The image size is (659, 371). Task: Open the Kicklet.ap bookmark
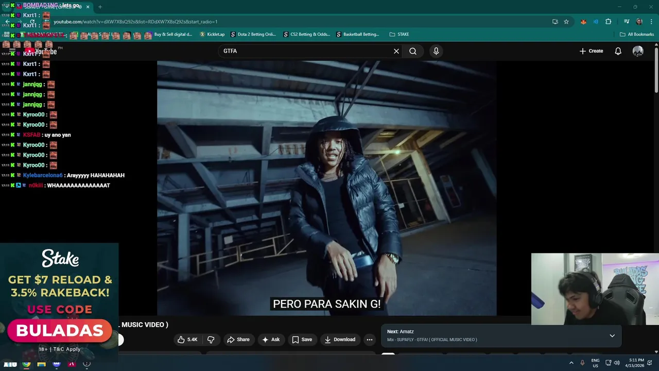212,35
